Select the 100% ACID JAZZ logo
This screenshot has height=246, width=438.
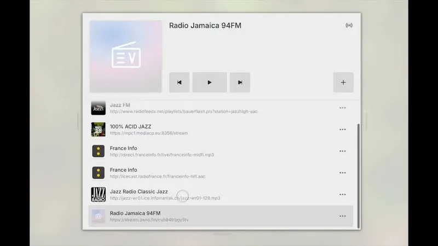[x=99, y=130]
